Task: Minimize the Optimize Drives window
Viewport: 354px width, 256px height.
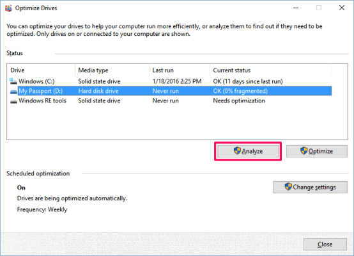Action: (296, 8)
